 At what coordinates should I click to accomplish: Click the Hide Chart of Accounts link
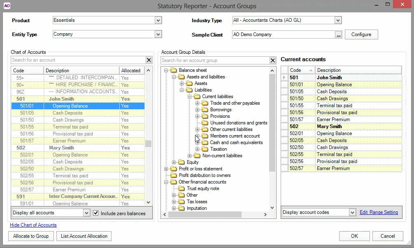pyautogui.click(x=33, y=225)
